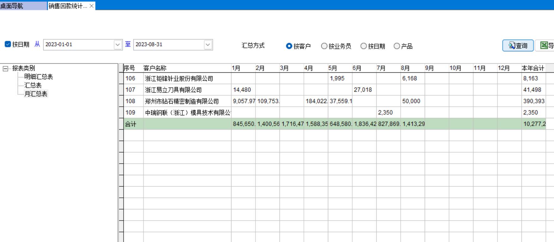This screenshot has height=242, width=554.
Task: Collapse the 报表类别 tree node
Action: [x=5, y=68]
